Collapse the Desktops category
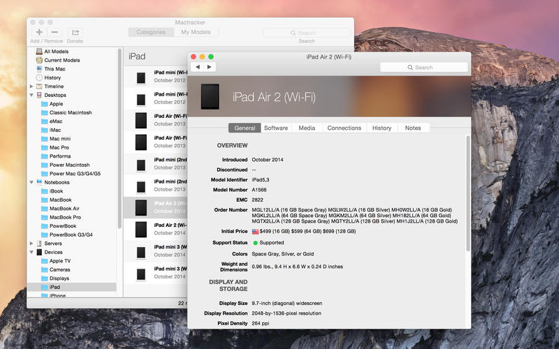The height and width of the screenshot is (349, 559). pyautogui.click(x=31, y=95)
